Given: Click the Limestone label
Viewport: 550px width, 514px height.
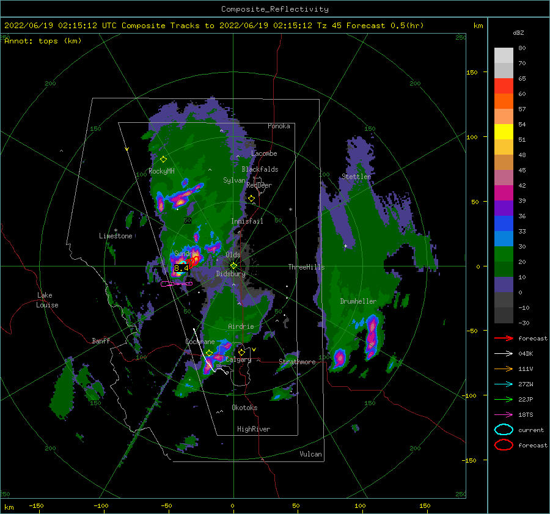Looking at the screenshot, I should pyautogui.click(x=116, y=236).
